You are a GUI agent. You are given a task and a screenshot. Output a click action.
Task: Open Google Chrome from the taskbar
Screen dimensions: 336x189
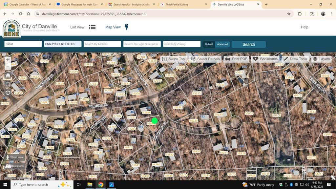pos(100,185)
